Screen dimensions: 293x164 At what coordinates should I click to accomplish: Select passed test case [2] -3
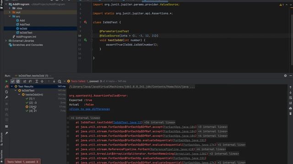click(33, 103)
